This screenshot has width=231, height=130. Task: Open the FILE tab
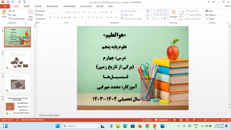5,6
